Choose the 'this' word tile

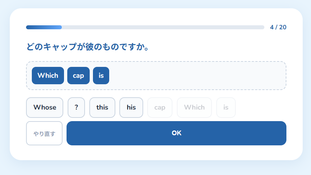tap(102, 107)
